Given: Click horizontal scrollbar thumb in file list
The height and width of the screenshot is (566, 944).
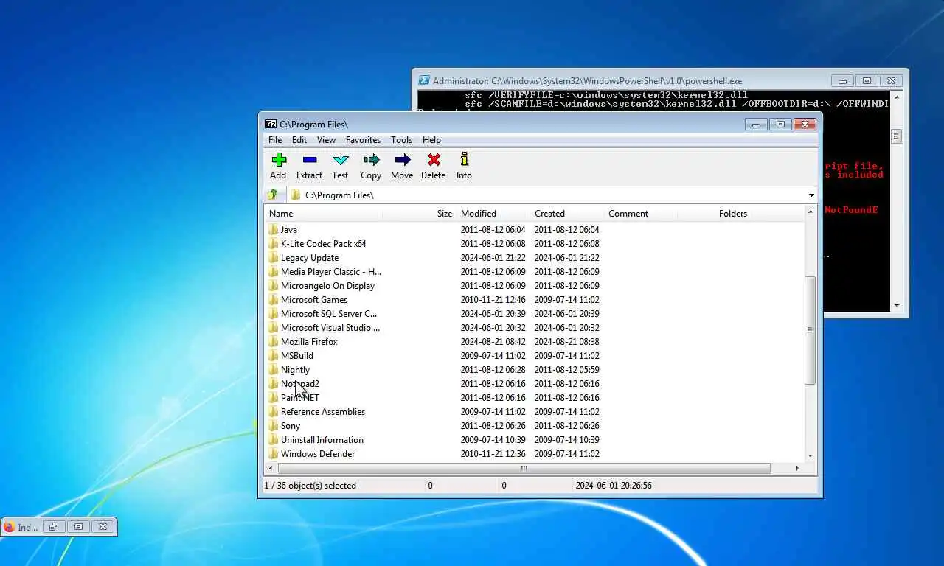Looking at the screenshot, I should (524, 468).
